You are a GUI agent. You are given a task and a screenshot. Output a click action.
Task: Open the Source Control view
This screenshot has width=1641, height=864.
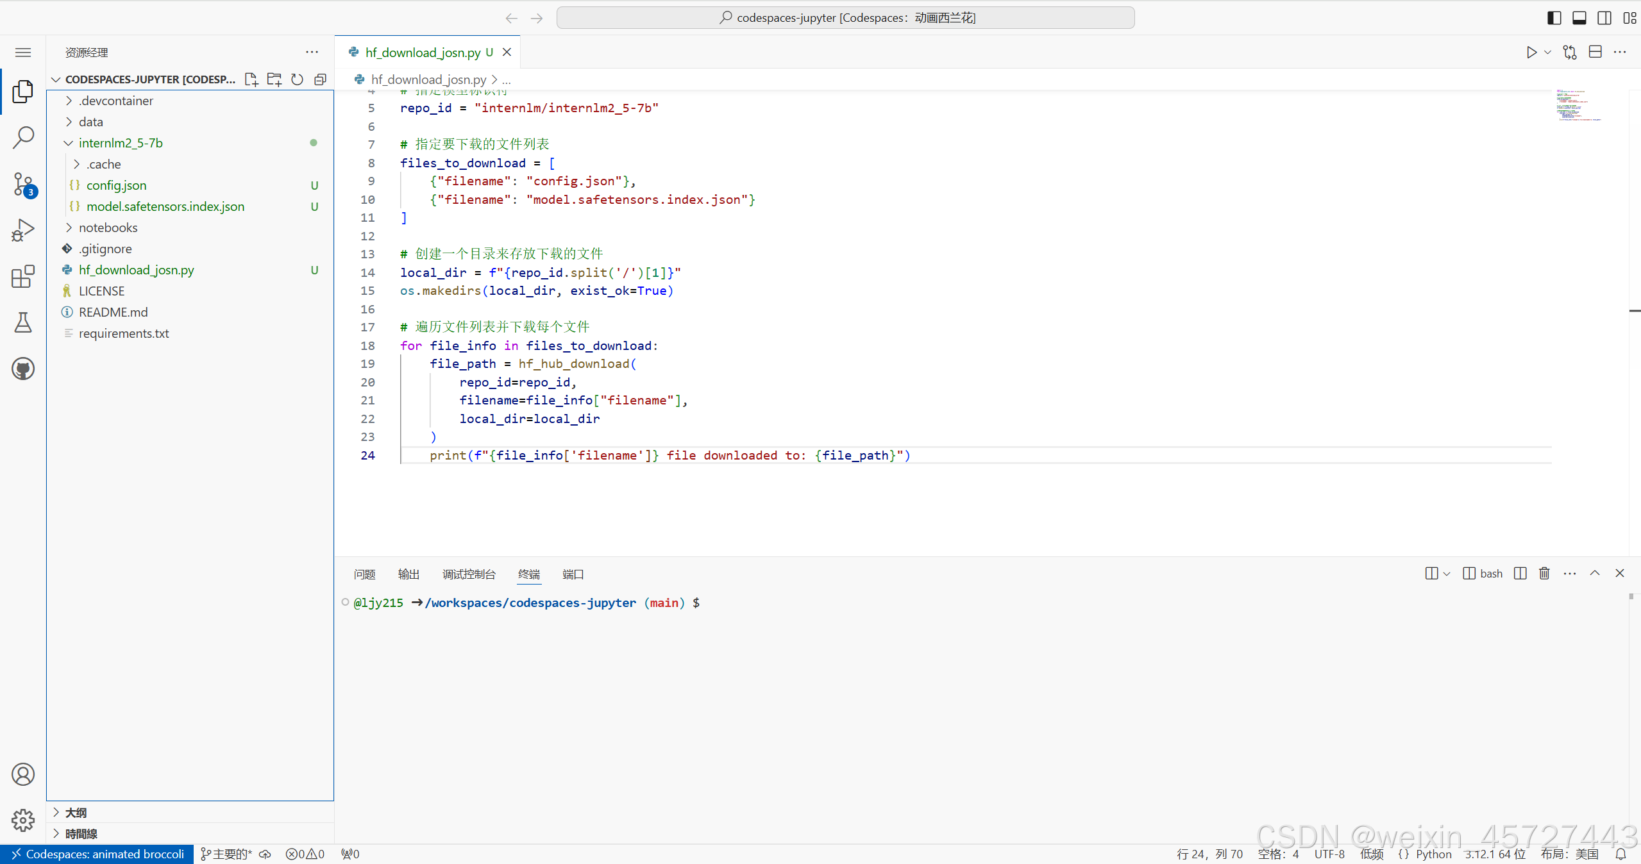(23, 184)
